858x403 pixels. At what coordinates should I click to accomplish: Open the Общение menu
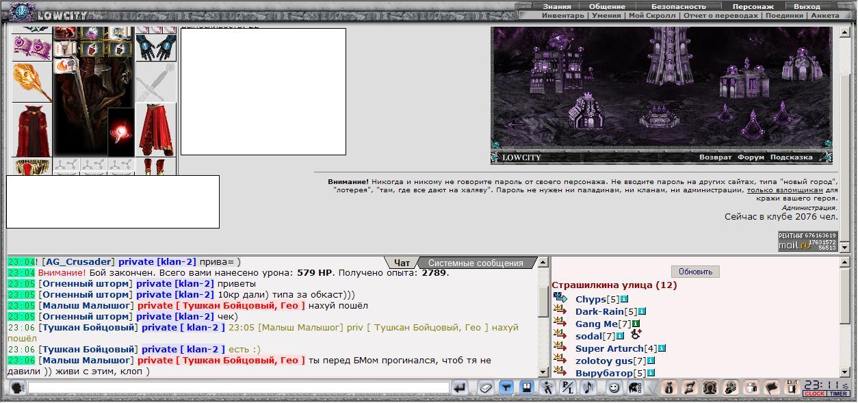(x=607, y=6)
